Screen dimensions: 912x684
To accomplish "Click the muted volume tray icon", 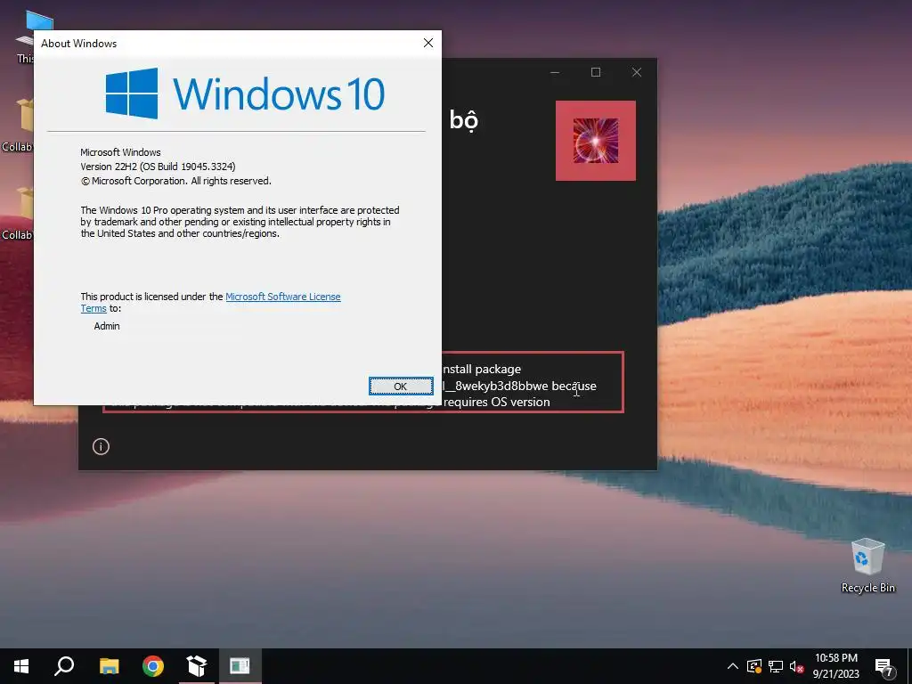I will point(797,666).
